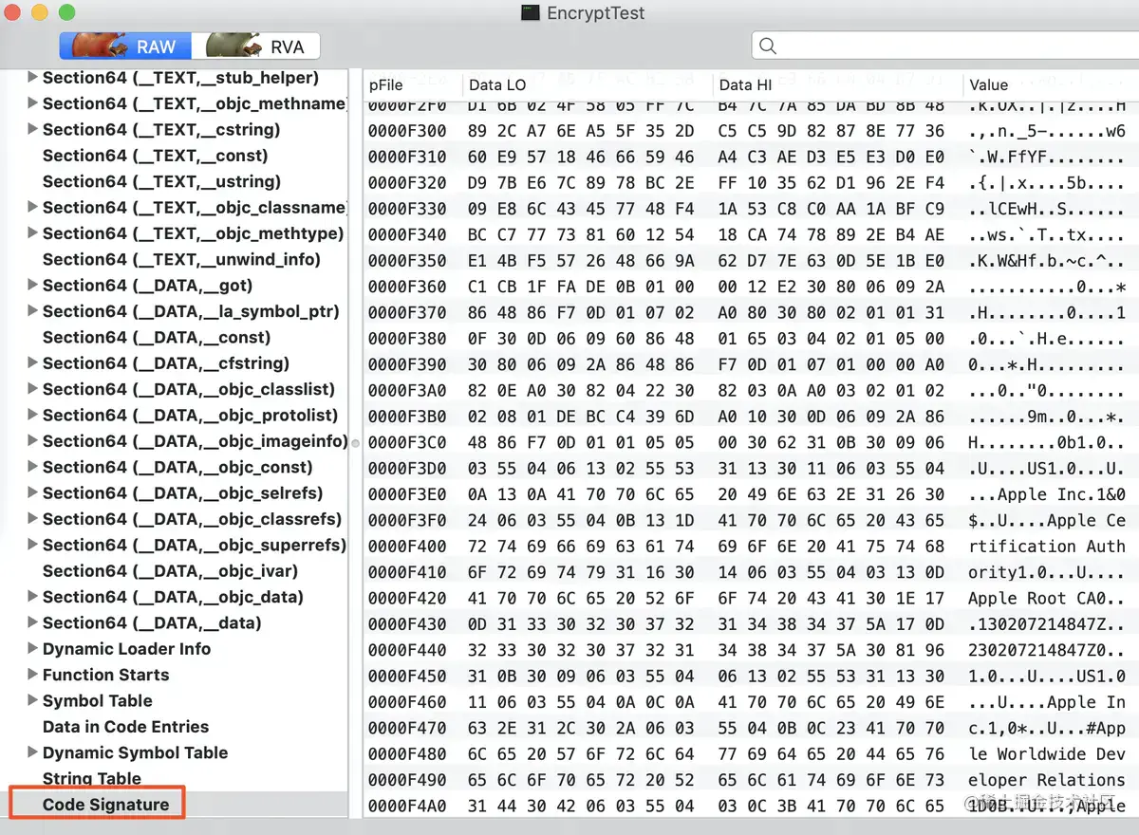Click the value 'eloper Relations'
This screenshot has width=1139, height=835.
(1047, 780)
